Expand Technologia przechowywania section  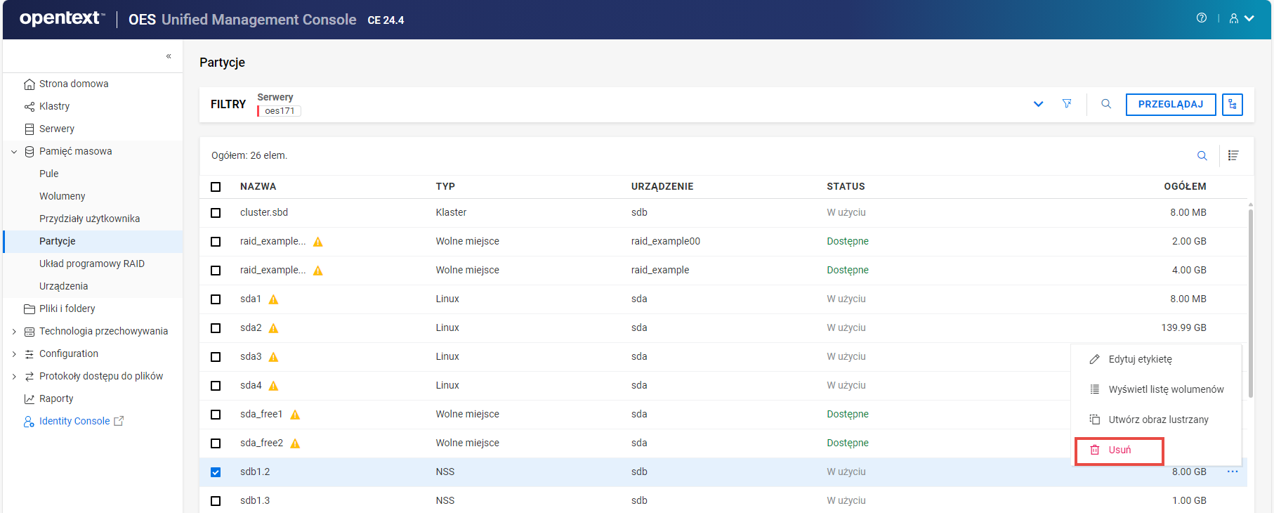tap(14, 332)
